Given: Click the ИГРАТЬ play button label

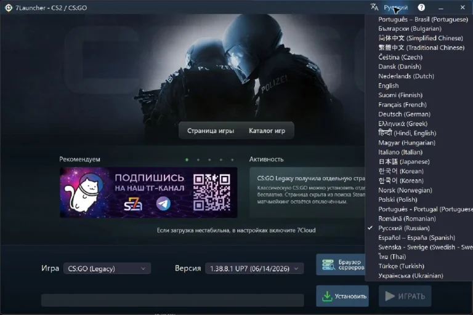Looking at the screenshot, I should pyautogui.click(x=411, y=297).
